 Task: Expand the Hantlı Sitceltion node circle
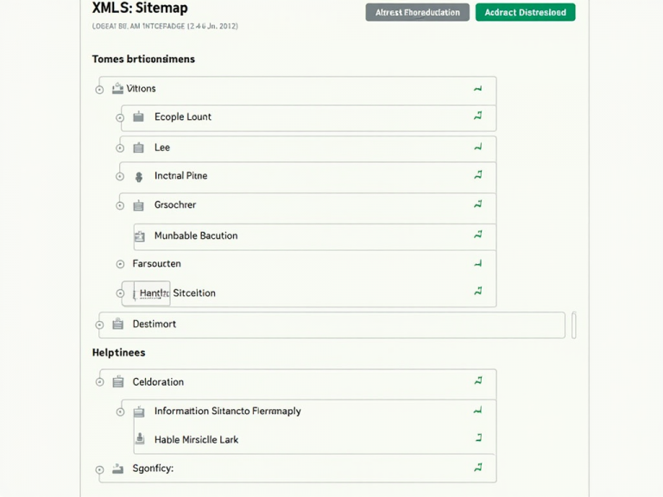(x=120, y=293)
